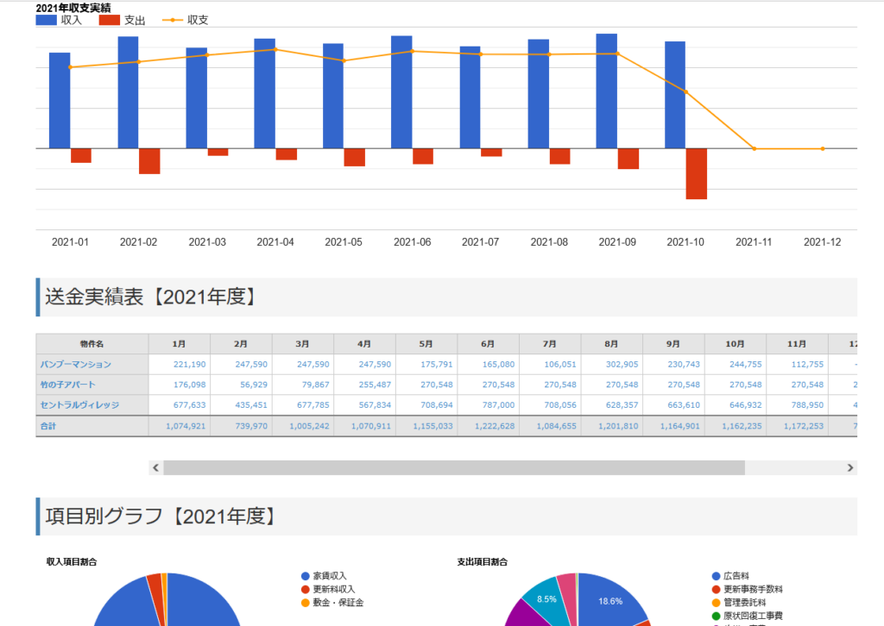Image resolution: width=884 pixels, height=626 pixels.
Task: Click the 10月 column header
Action: (x=736, y=344)
